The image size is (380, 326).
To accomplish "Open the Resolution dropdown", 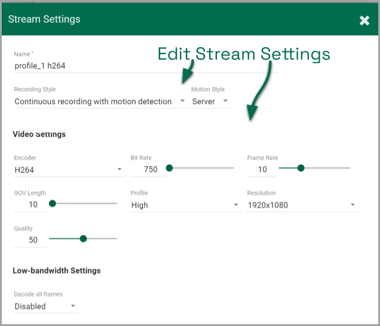I will (x=301, y=205).
